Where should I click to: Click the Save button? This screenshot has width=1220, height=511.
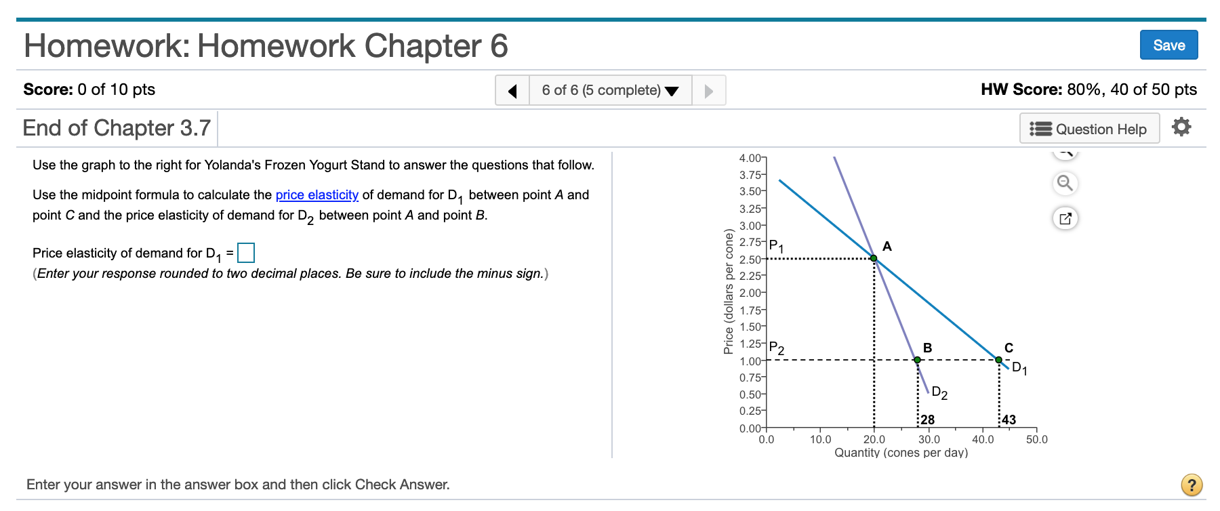click(1168, 44)
